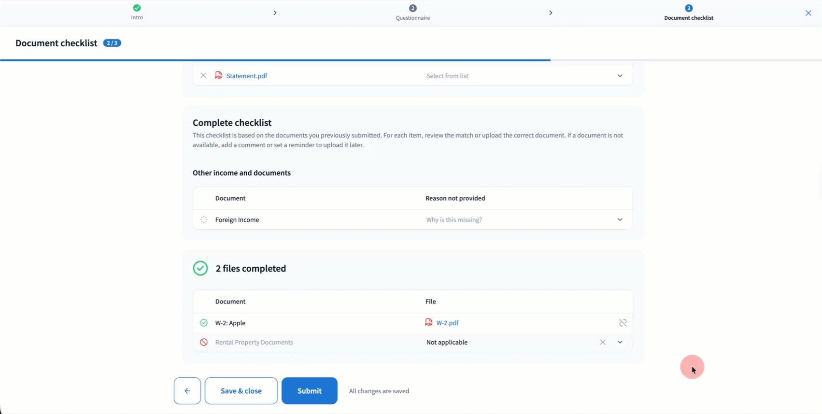
Task: Click the chevron between Intro and Questionnaire
Action: tap(275, 13)
